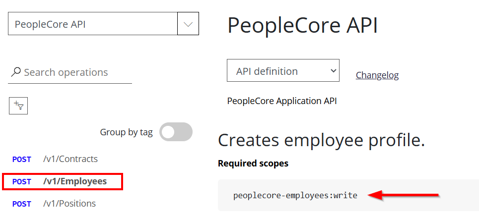The image size is (479, 219).
Task: Focus the Search operations field
Action: pyautogui.click(x=74, y=72)
